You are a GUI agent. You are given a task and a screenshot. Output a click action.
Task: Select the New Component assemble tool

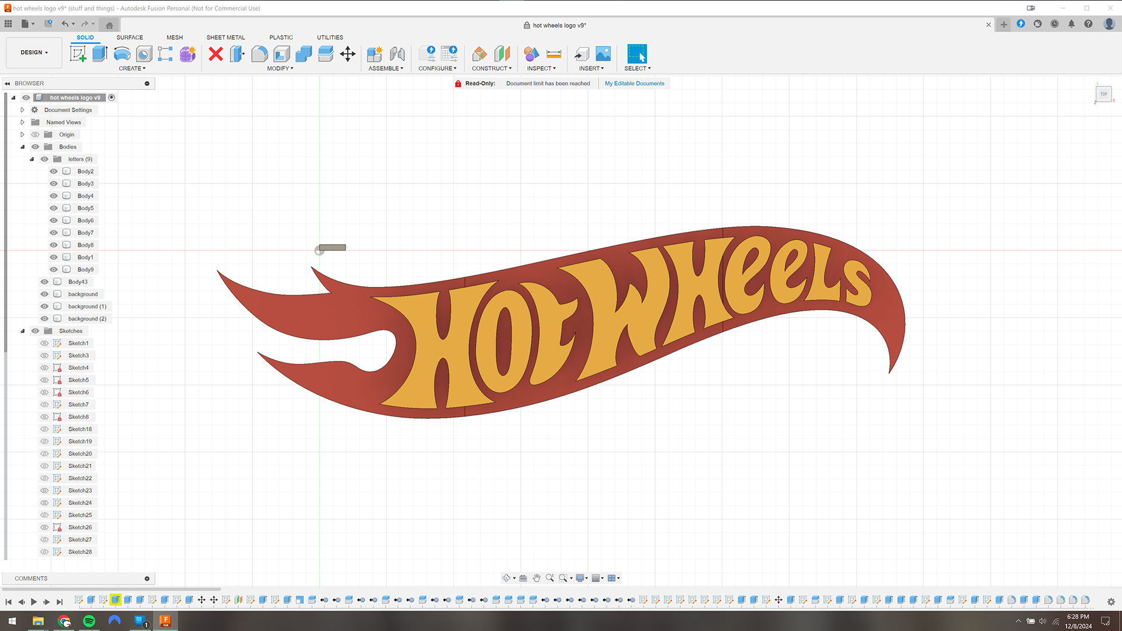point(375,54)
